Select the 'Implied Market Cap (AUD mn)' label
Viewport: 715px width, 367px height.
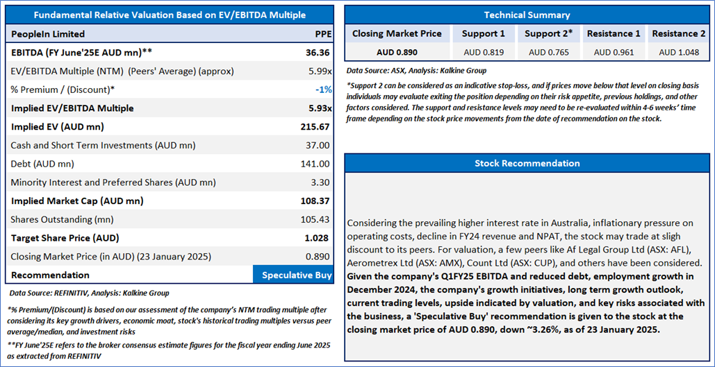(x=76, y=200)
